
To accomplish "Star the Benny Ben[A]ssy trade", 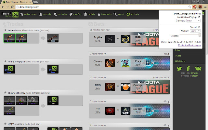I will (5, 61).
